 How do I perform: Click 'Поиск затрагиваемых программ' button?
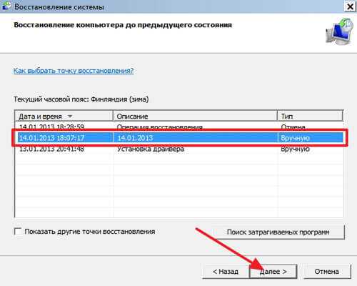pos(278,232)
